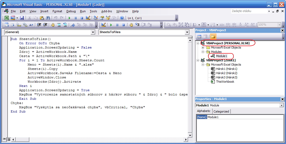The width and height of the screenshot is (286, 144).
Task: Click Reset on the Standard toolbar
Action: [82, 18]
